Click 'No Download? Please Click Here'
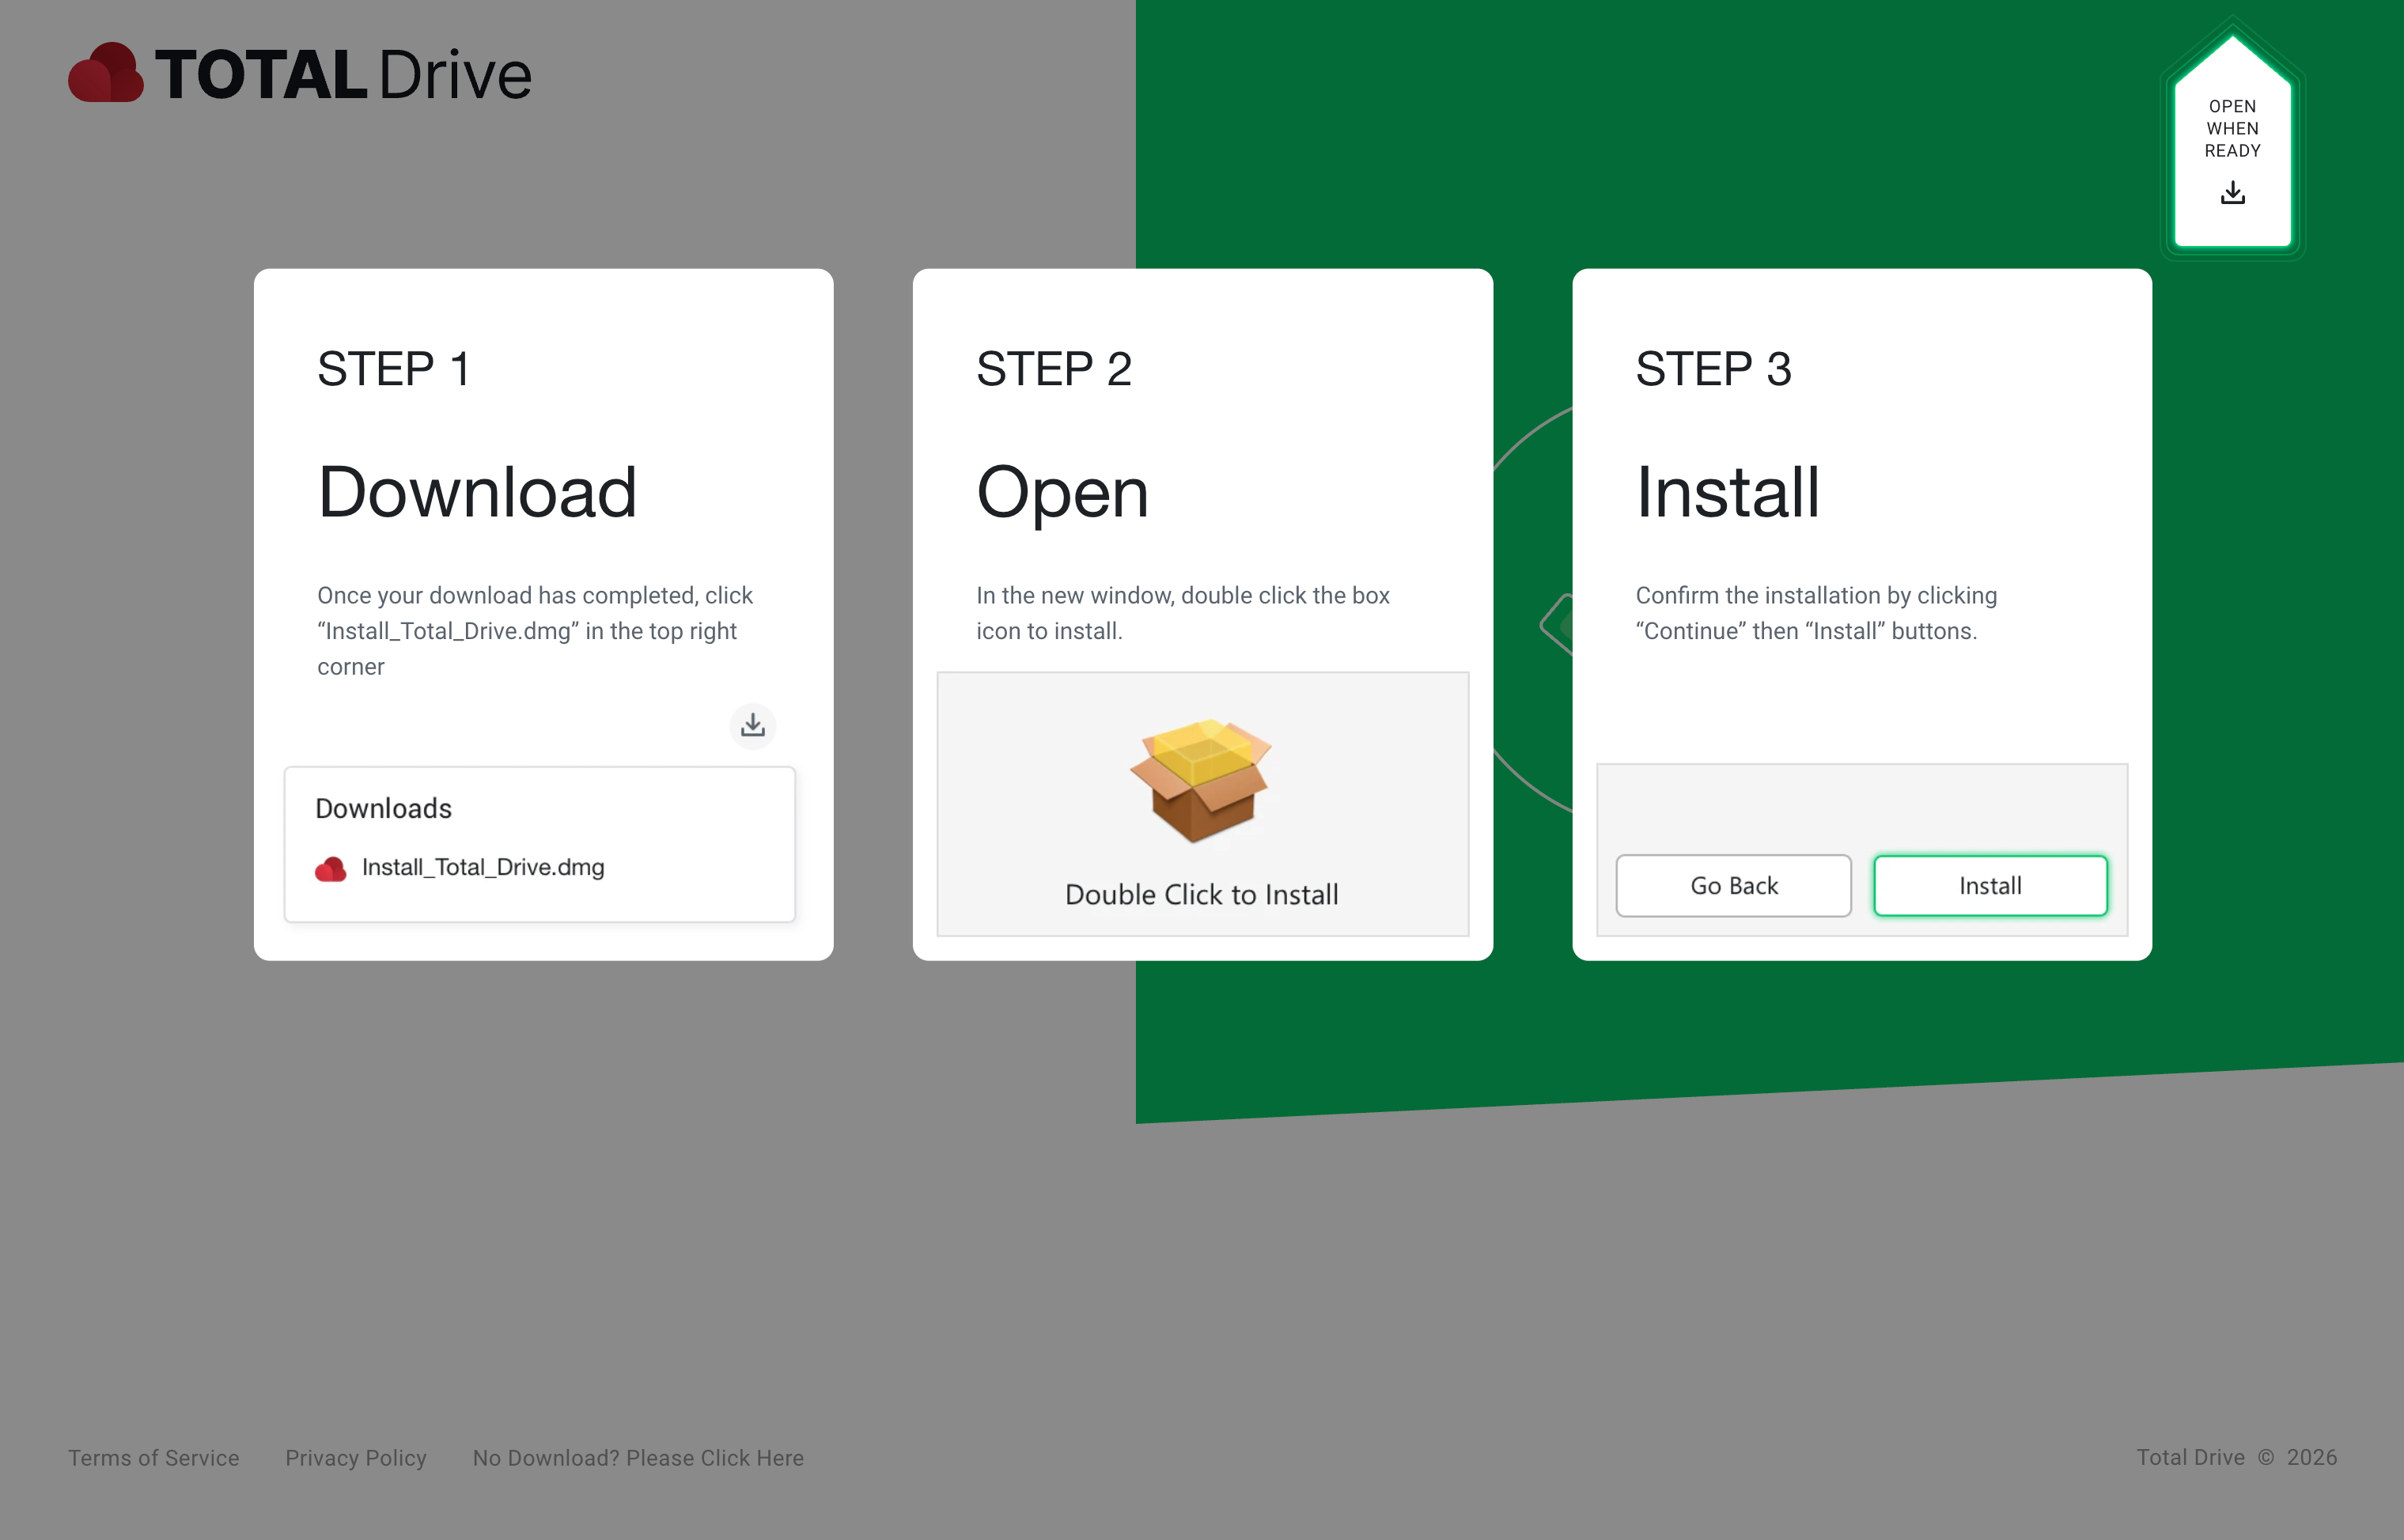The image size is (2404, 1540). [x=638, y=1458]
